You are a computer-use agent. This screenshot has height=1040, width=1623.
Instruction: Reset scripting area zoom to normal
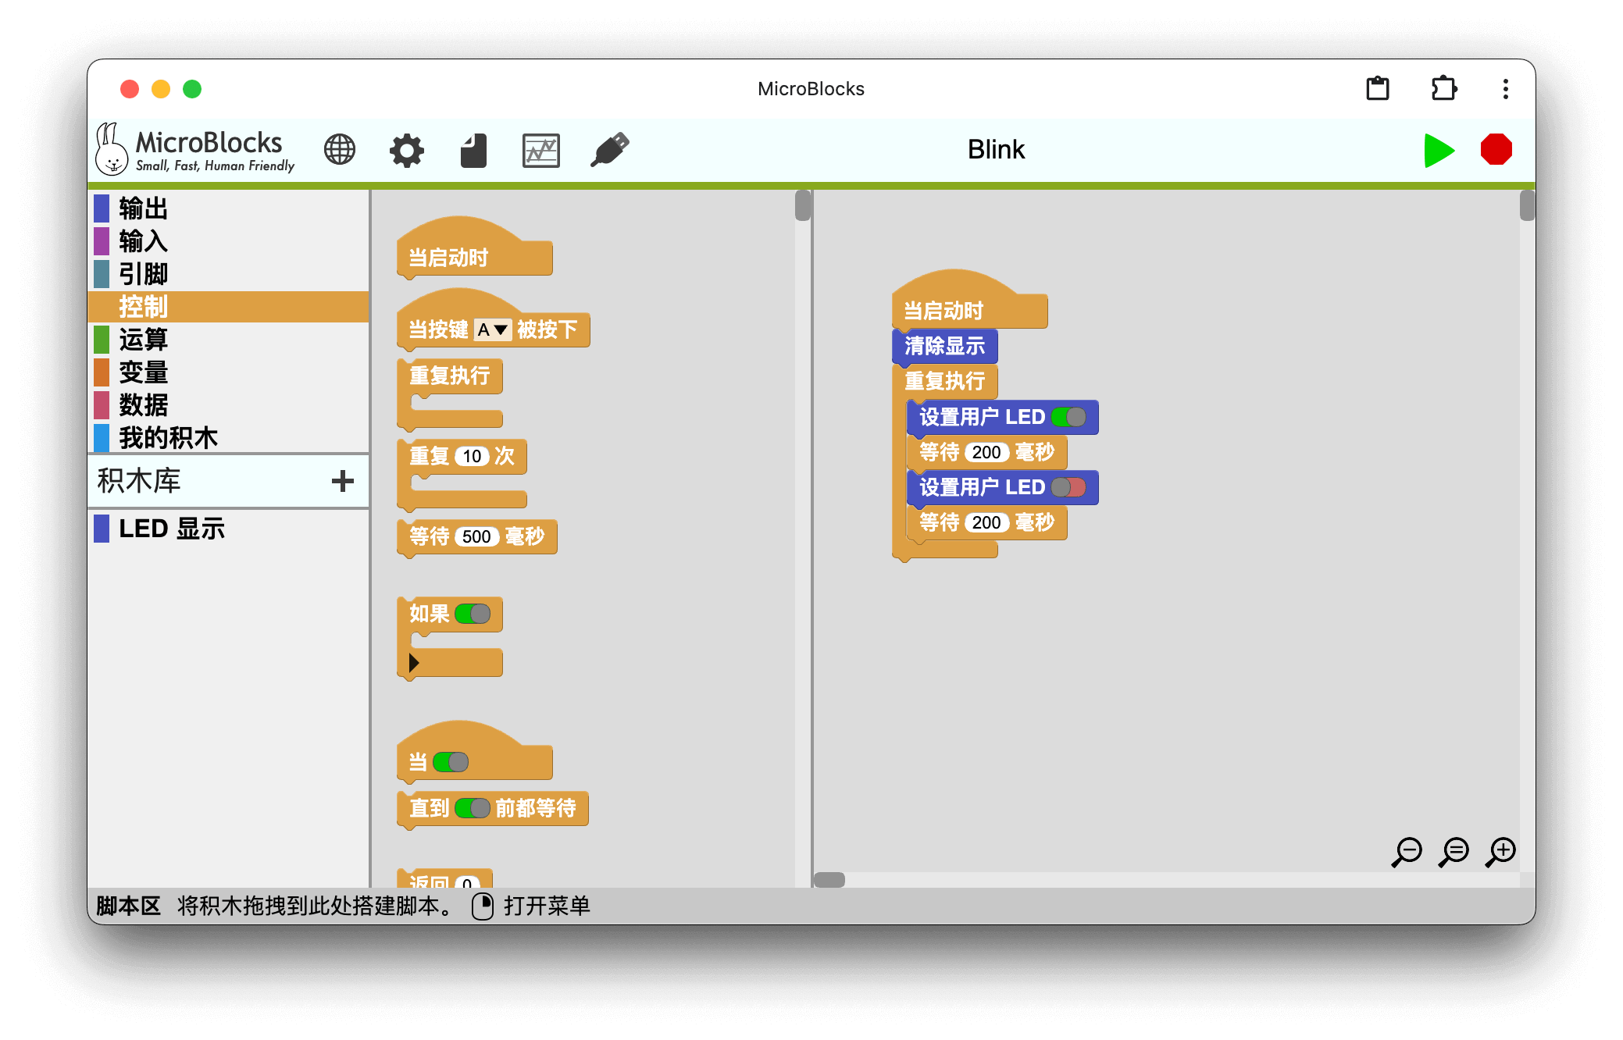coord(1454,851)
